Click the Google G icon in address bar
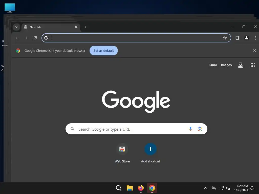Viewport: 259px width, 194px height. point(46,38)
